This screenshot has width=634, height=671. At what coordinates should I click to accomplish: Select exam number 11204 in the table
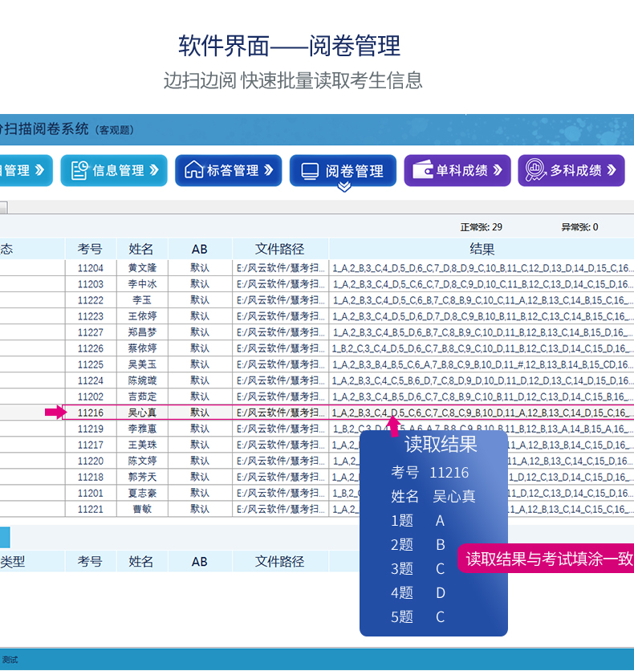pos(90,268)
